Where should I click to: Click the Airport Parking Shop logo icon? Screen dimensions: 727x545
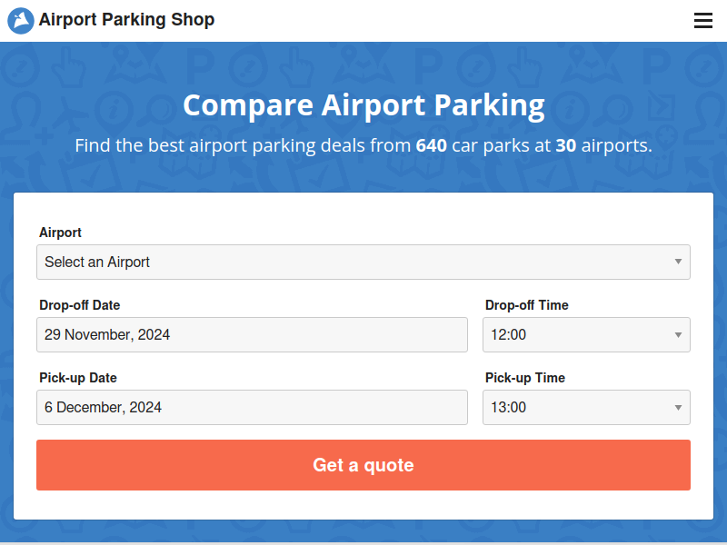[x=21, y=20]
